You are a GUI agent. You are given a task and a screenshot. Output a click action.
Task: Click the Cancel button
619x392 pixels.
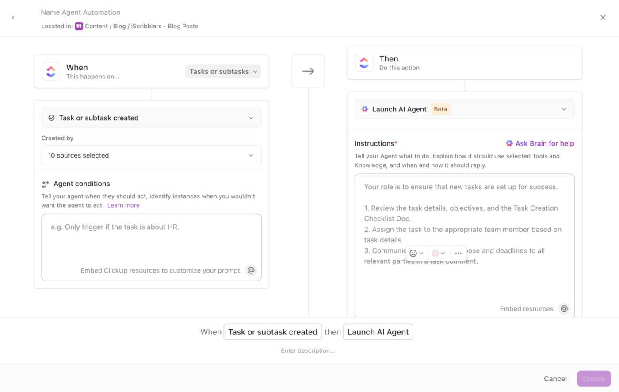pyautogui.click(x=555, y=378)
